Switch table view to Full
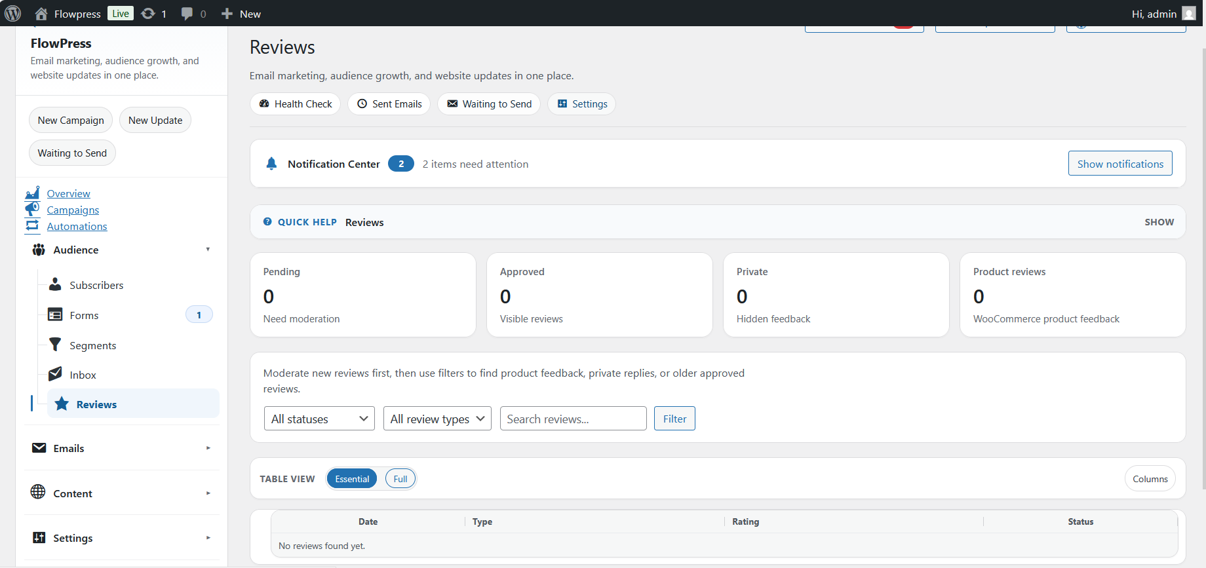 pyautogui.click(x=400, y=479)
